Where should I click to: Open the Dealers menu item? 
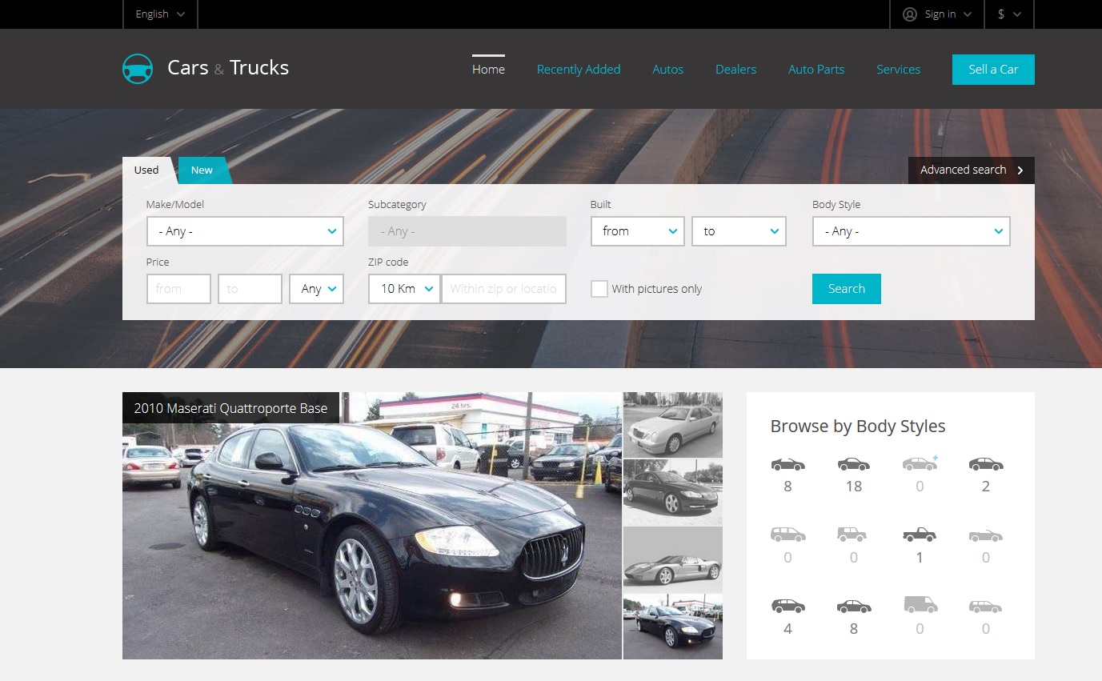[x=736, y=70]
